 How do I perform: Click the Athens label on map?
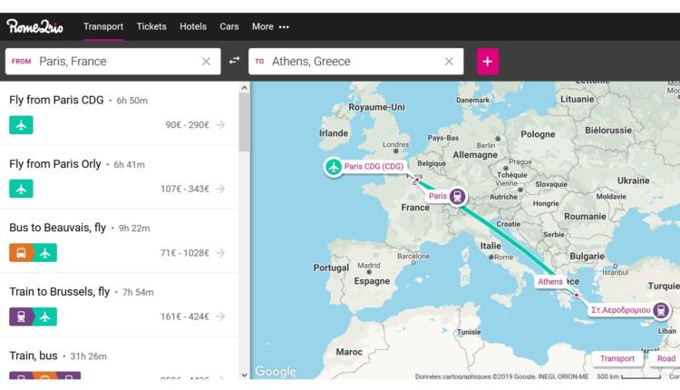550,281
